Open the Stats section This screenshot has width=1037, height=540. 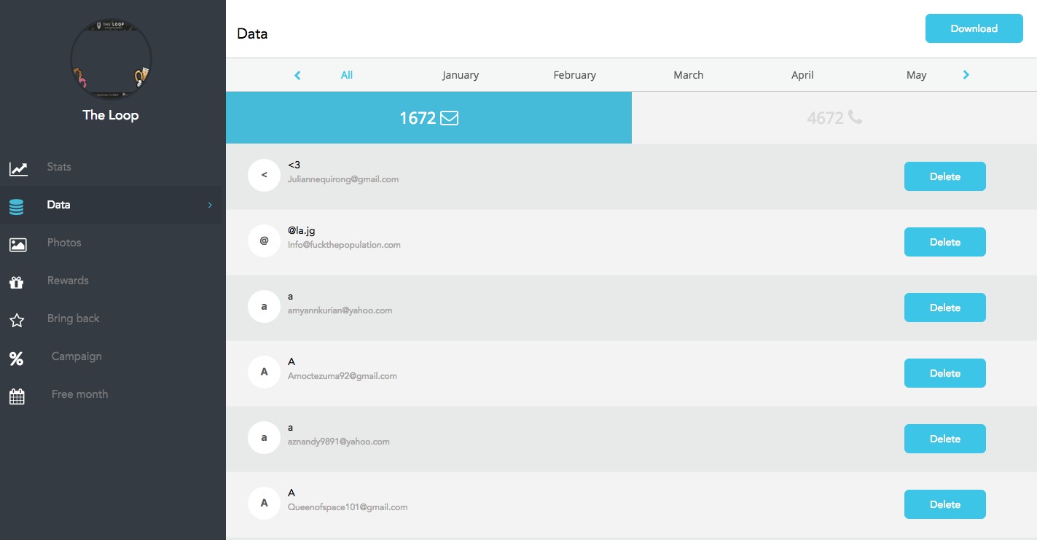pyautogui.click(x=111, y=167)
